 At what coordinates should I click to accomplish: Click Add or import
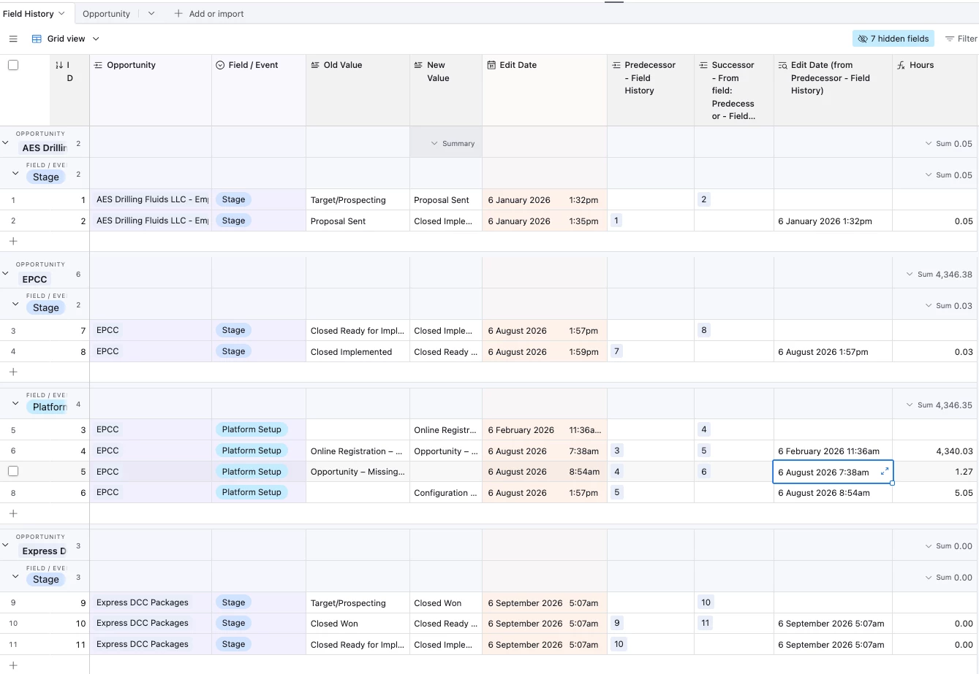[x=209, y=14]
